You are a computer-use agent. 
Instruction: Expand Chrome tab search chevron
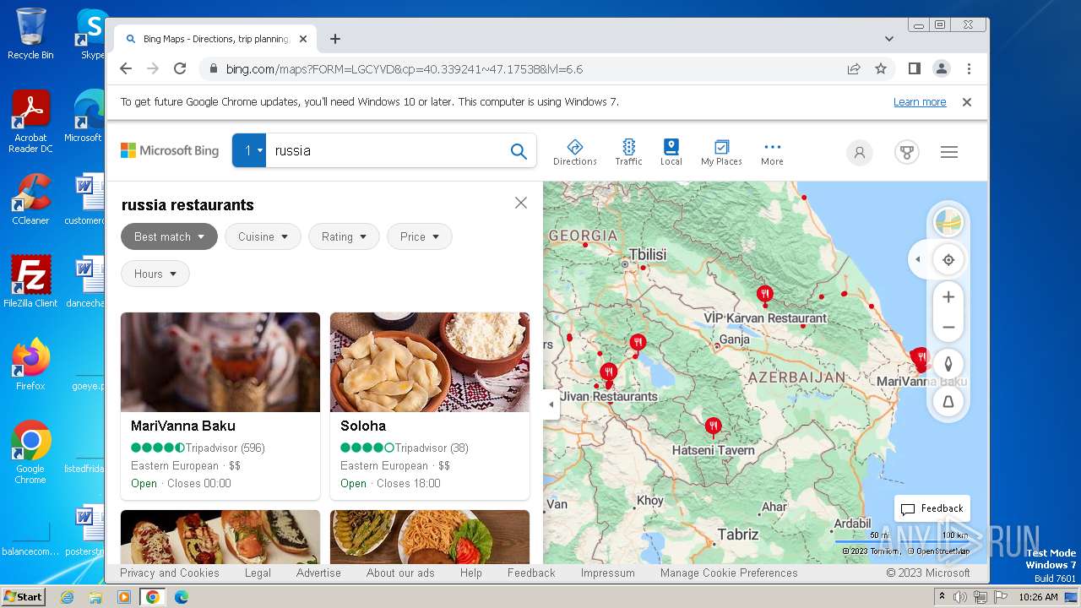tap(888, 39)
